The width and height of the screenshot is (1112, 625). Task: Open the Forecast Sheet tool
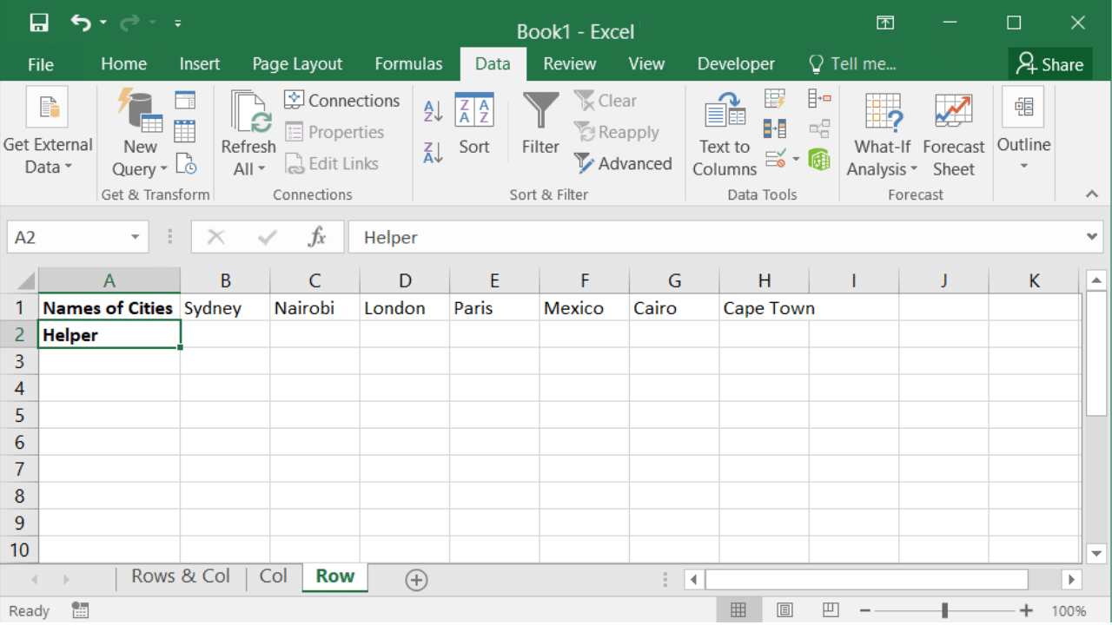(x=953, y=135)
